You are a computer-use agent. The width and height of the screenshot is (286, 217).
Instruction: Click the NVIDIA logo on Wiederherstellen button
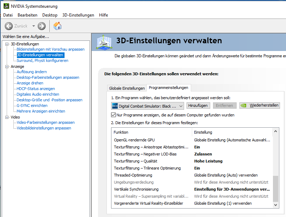[243, 106]
